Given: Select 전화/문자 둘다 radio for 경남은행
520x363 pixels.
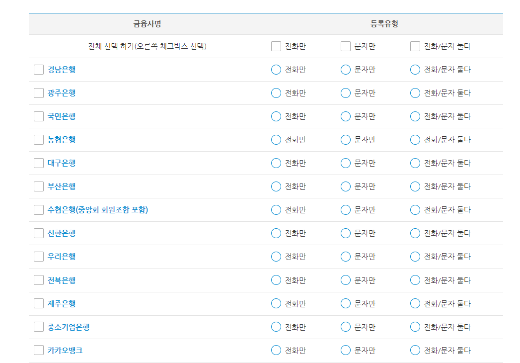Looking at the screenshot, I should [415, 70].
